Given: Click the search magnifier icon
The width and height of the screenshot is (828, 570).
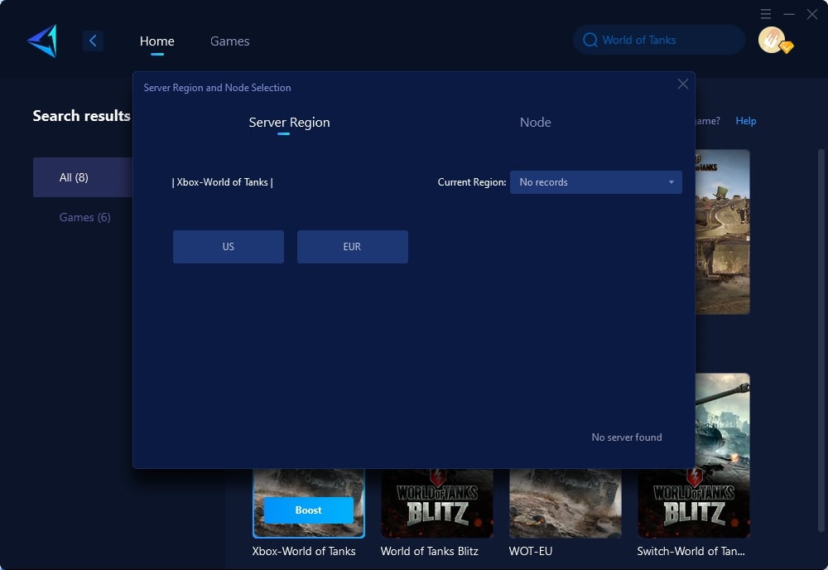Looking at the screenshot, I should tap(590, 40).
